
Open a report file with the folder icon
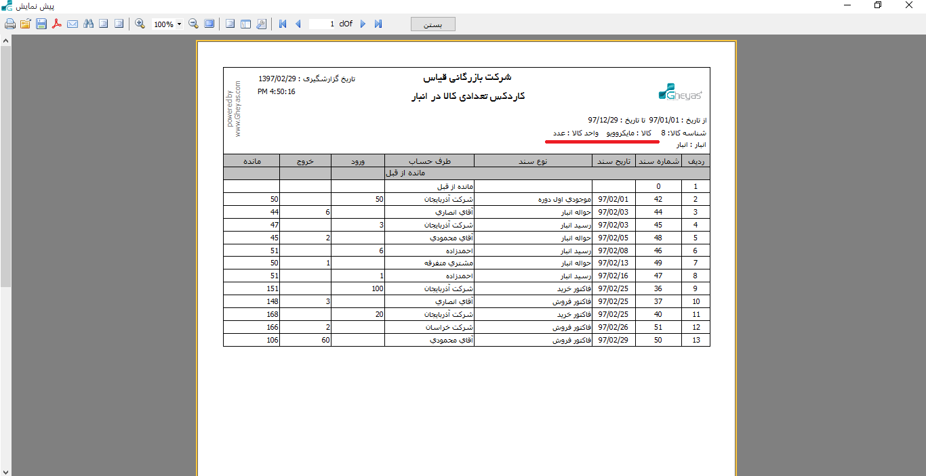coord(26,24)
